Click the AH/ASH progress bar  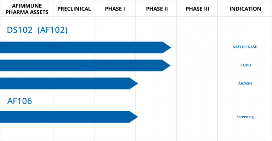click(x=69, y=83)
